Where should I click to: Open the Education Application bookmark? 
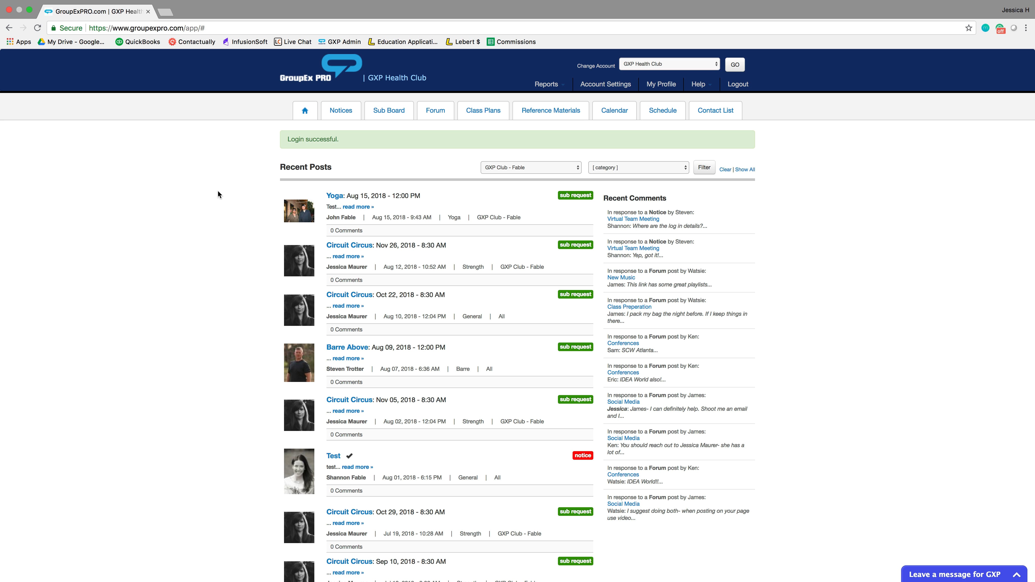click(403, 42)
